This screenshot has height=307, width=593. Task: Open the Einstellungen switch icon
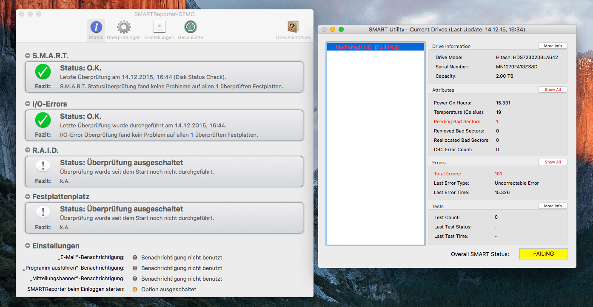coord(159,28)
